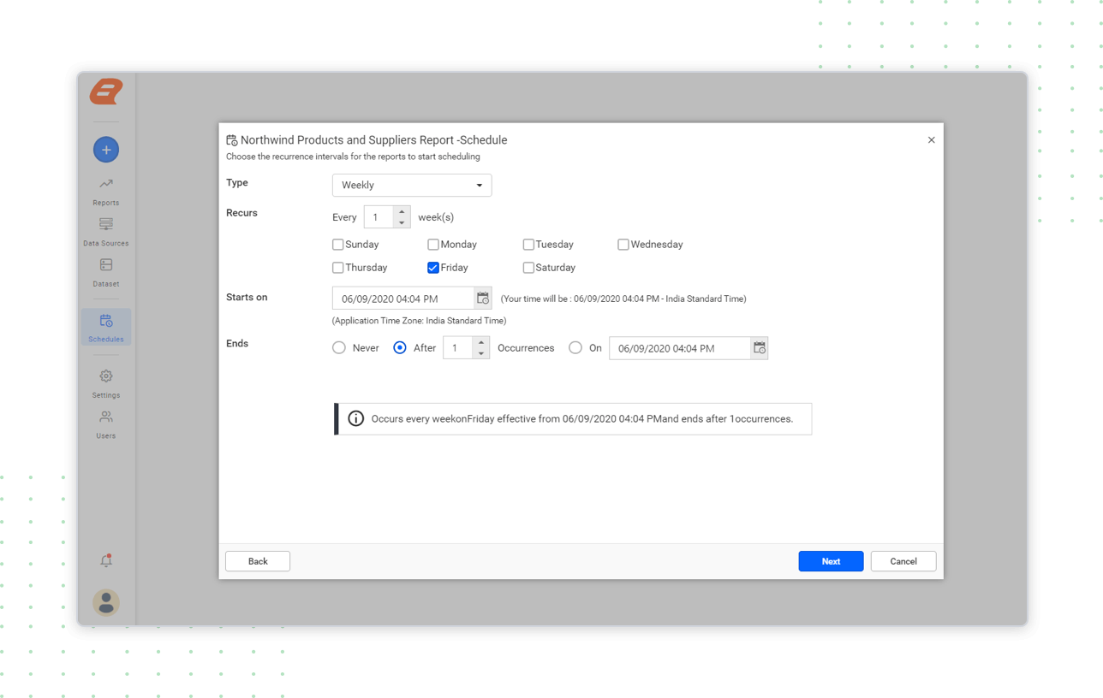The height and width of the screenshot is (698, 1103).
Task: Open Schedules in the sidebar
Action: pos(106,328)
